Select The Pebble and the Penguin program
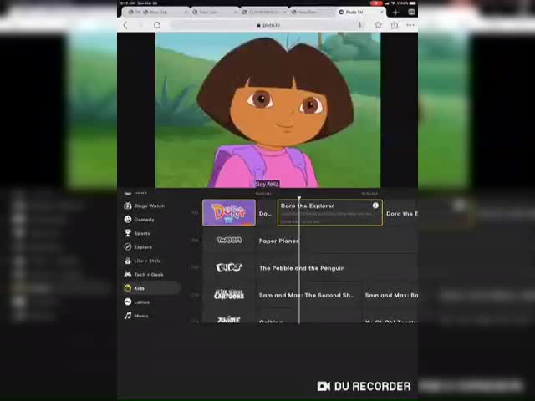This screenshot has height=401, width=535. click(x=336, y=268)
